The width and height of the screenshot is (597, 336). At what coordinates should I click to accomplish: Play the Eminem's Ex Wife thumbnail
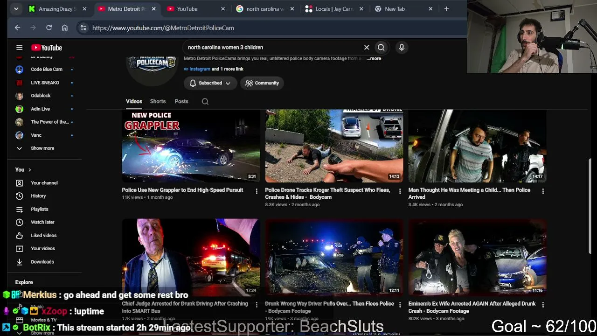(x=477, y=257)
